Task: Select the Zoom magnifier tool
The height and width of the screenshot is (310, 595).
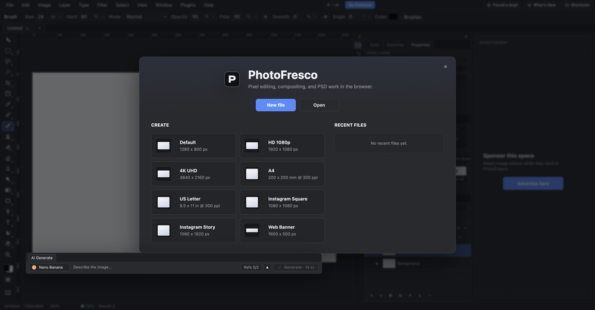Action: pyautogui.click(x=8, y=254)
